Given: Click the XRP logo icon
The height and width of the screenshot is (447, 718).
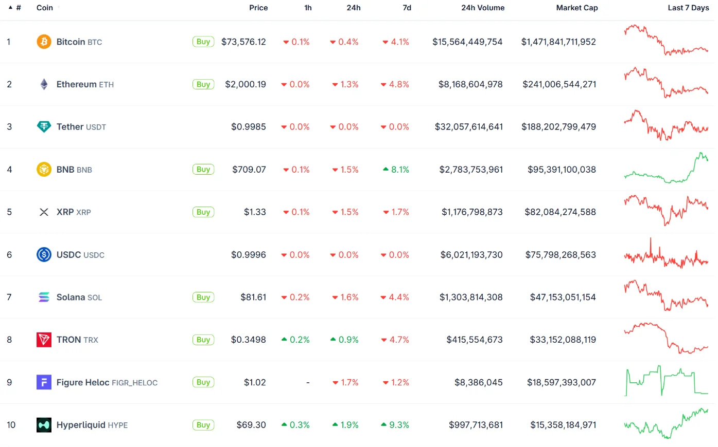Looking at the screenshot, I should (44, 212).
